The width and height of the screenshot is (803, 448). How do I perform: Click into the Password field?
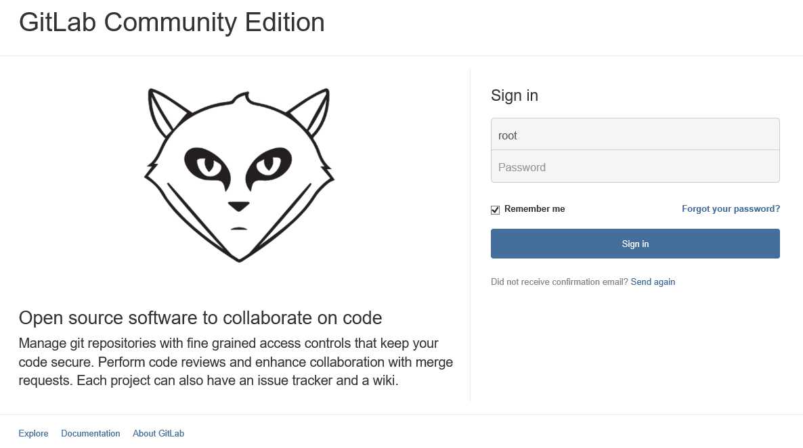(x=635, y=166)
